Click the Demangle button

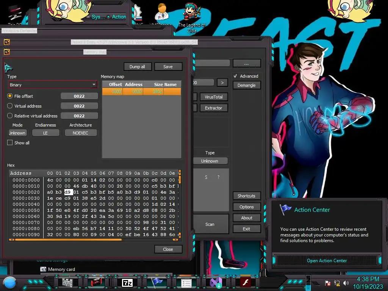tap(246, 85)
